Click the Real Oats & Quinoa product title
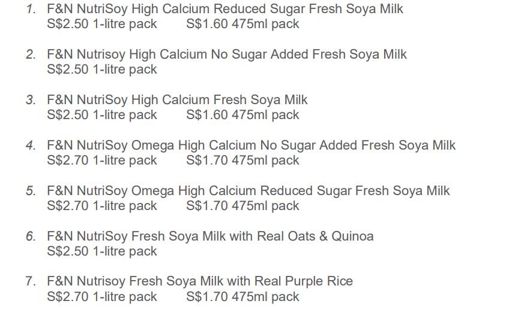The image size is (515, 310). [x=210, y=236]
